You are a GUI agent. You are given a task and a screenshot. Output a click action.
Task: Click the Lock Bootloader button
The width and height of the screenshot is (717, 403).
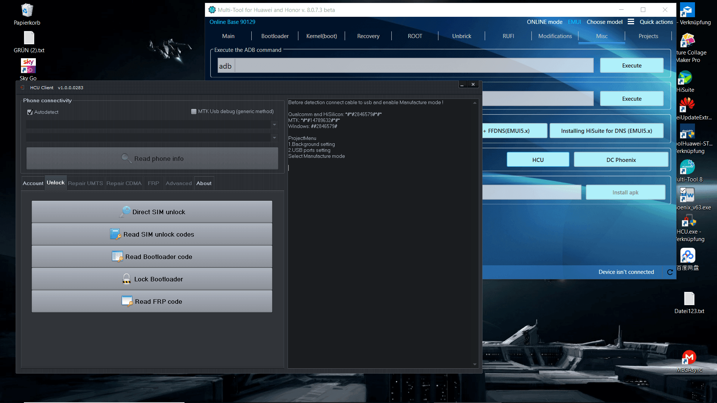[x=152, y=279]
